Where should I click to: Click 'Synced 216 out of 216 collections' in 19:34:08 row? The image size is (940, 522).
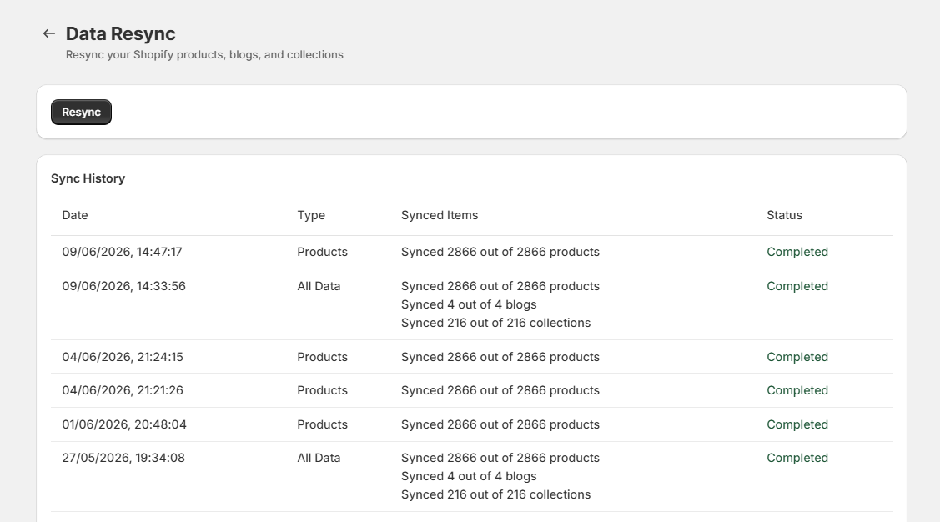[495, 494]
